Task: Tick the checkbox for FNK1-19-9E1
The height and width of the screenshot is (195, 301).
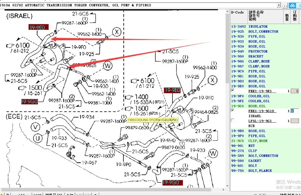Action: (x=232, y=90)
